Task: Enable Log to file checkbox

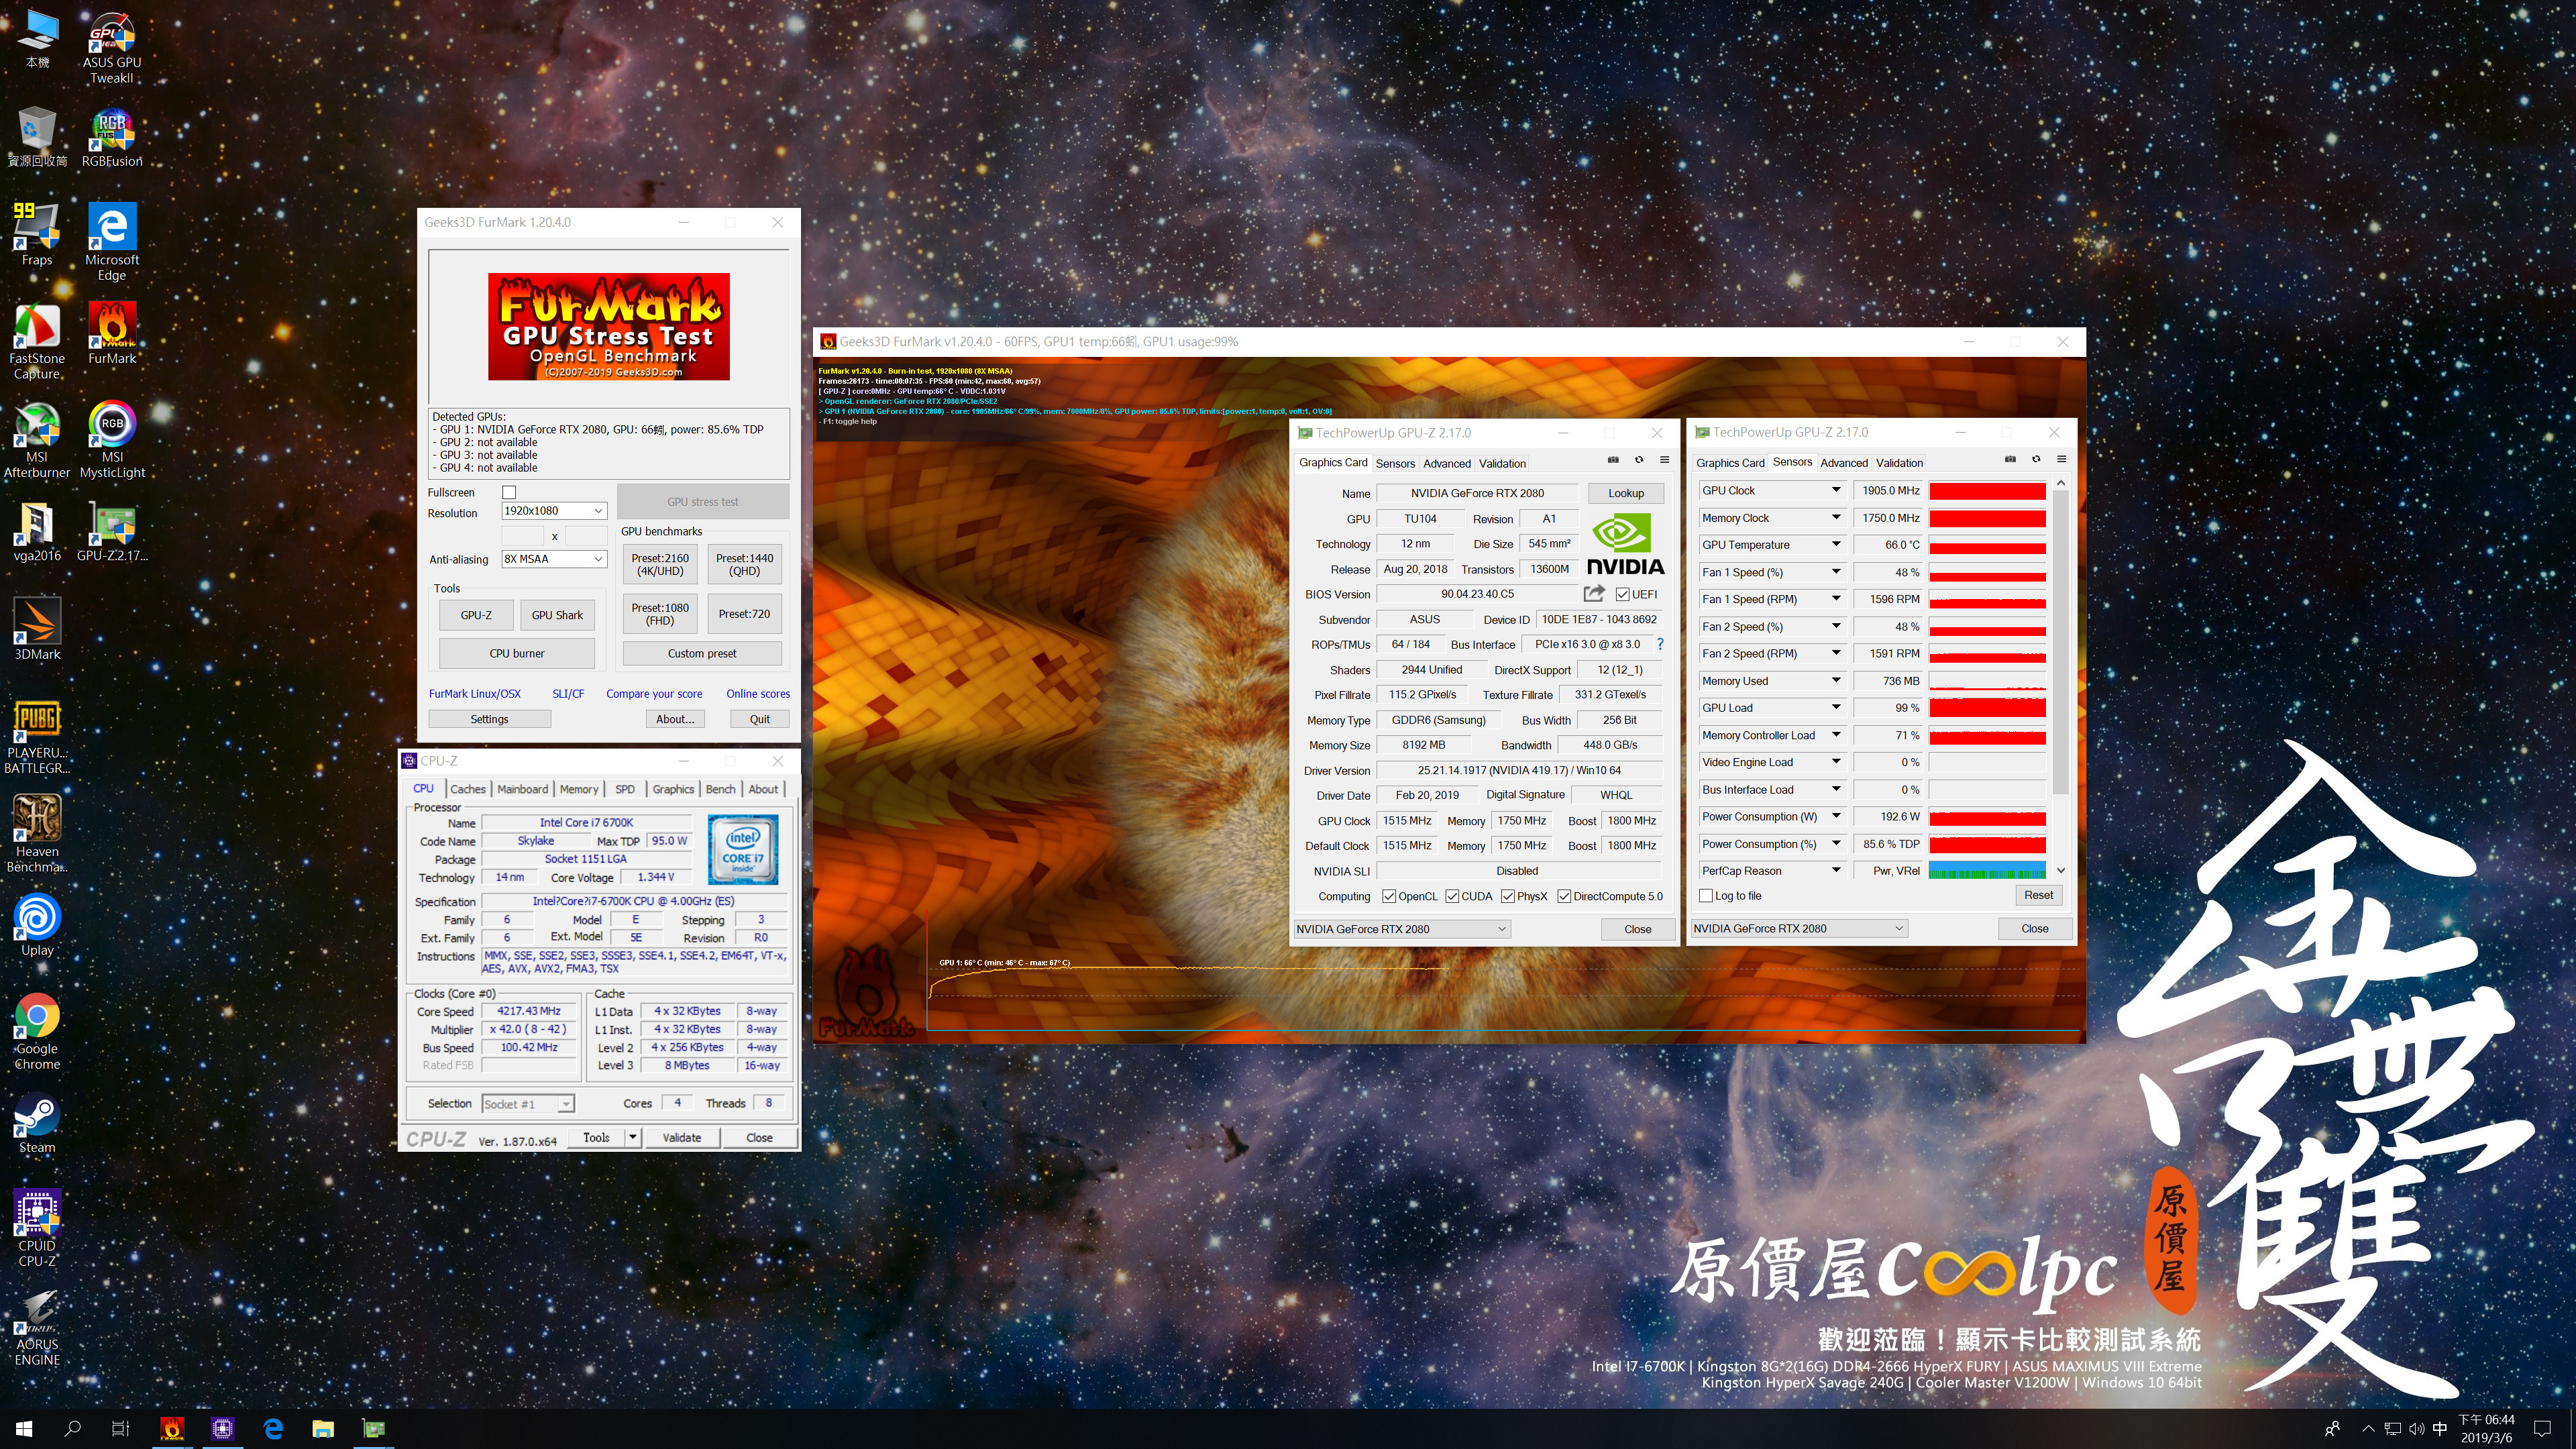Action: [x=1706, y=896]
